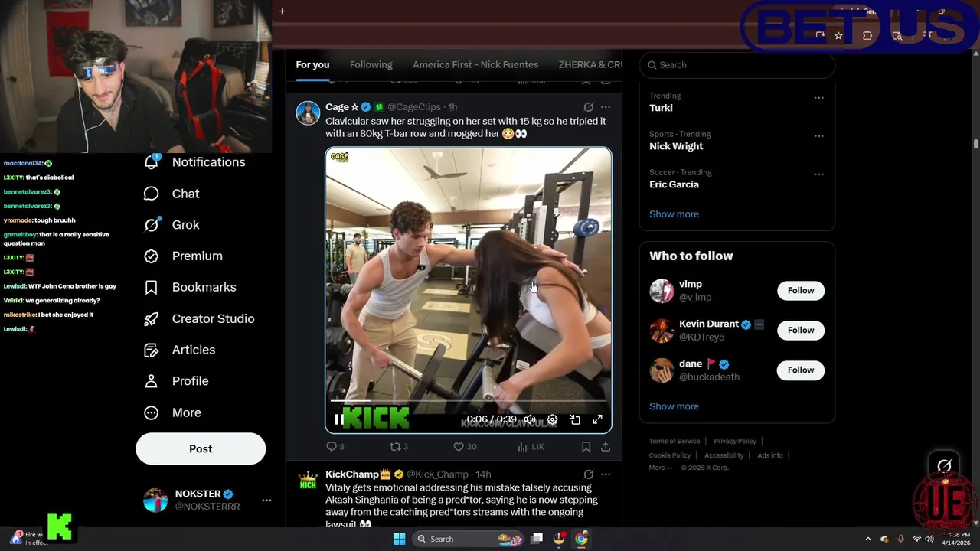Viewport: 980px width, 551px height.
Task: Explain Cage post with Grok icon
Action: [x=588, y=107]
